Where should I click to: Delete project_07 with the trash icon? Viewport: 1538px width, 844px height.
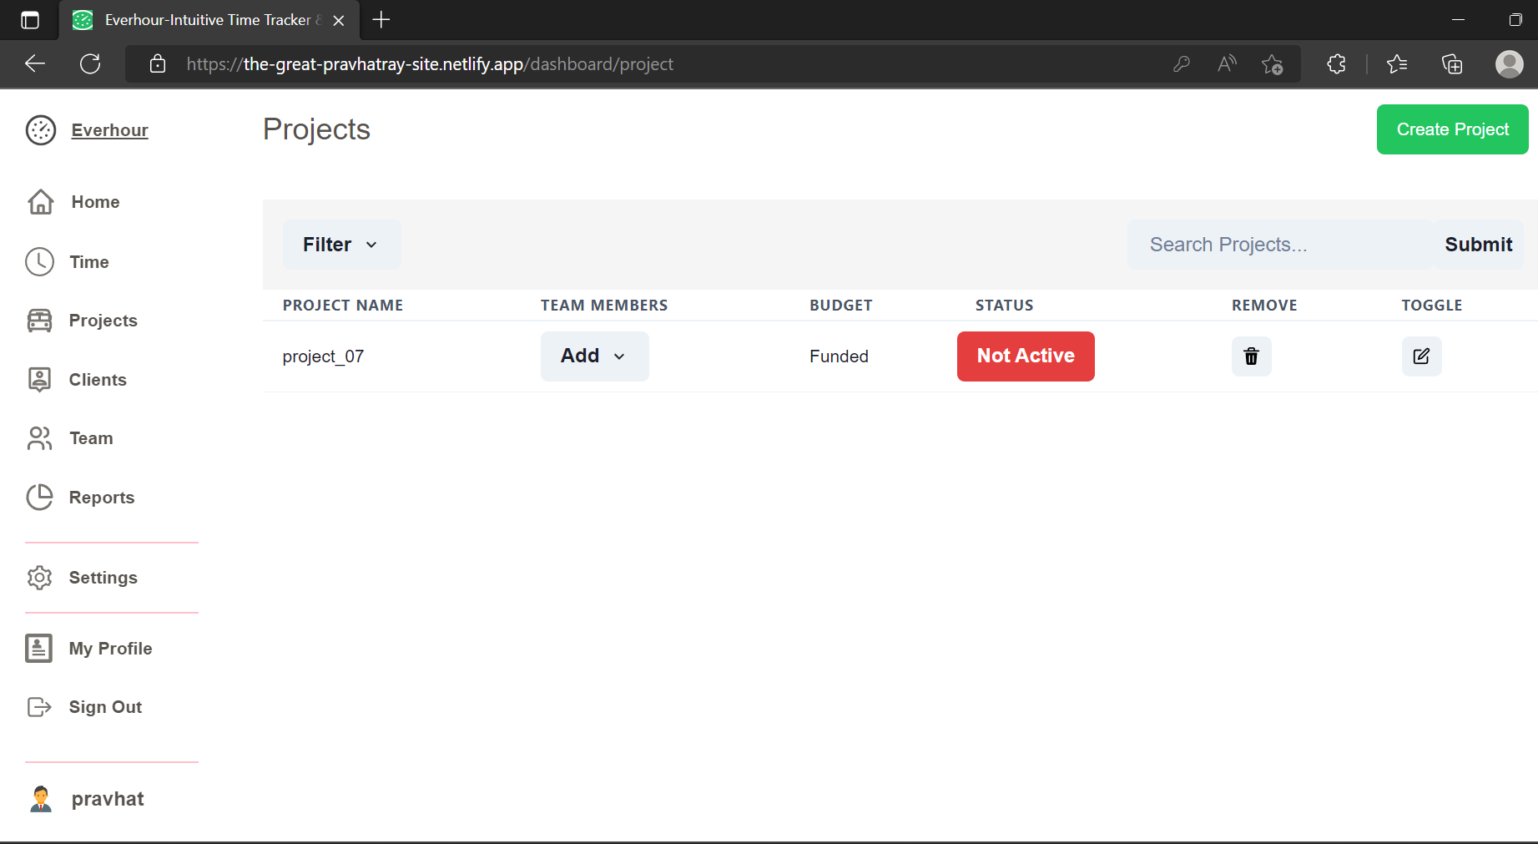coord(1251,356)
